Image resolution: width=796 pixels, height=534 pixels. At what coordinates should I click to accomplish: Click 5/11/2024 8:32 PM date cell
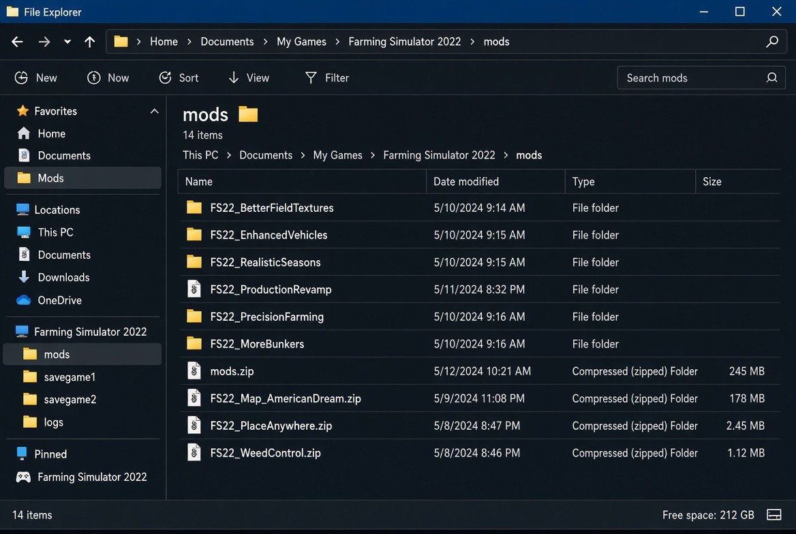(x=479, y=289)
